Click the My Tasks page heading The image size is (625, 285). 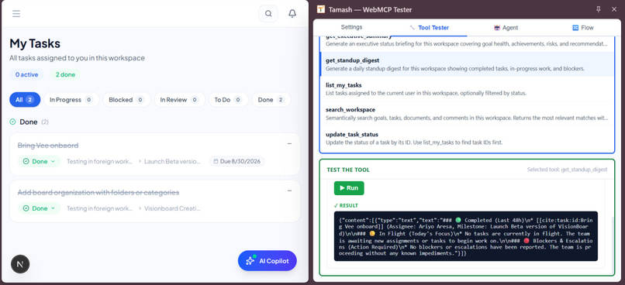35,43
